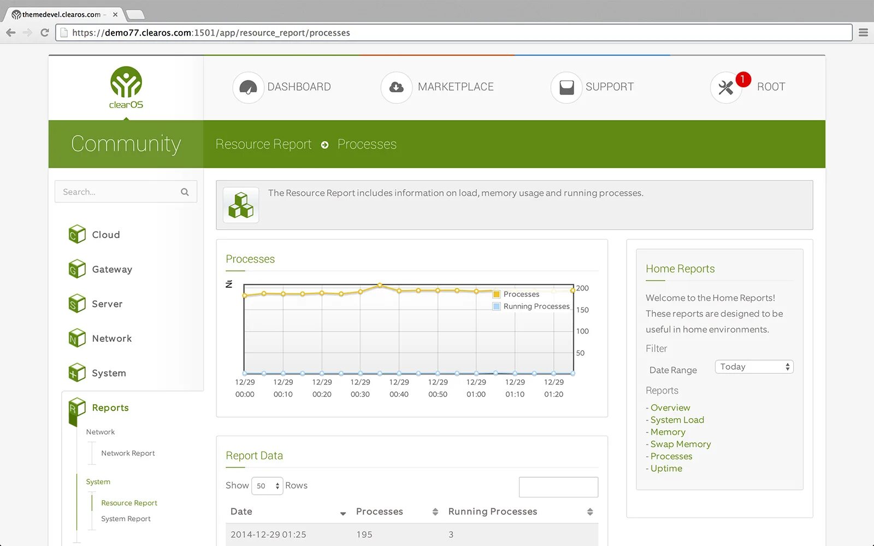The image size is (874, 546).
Task: Click the page icon in address bar
Action: pos(64,33)
